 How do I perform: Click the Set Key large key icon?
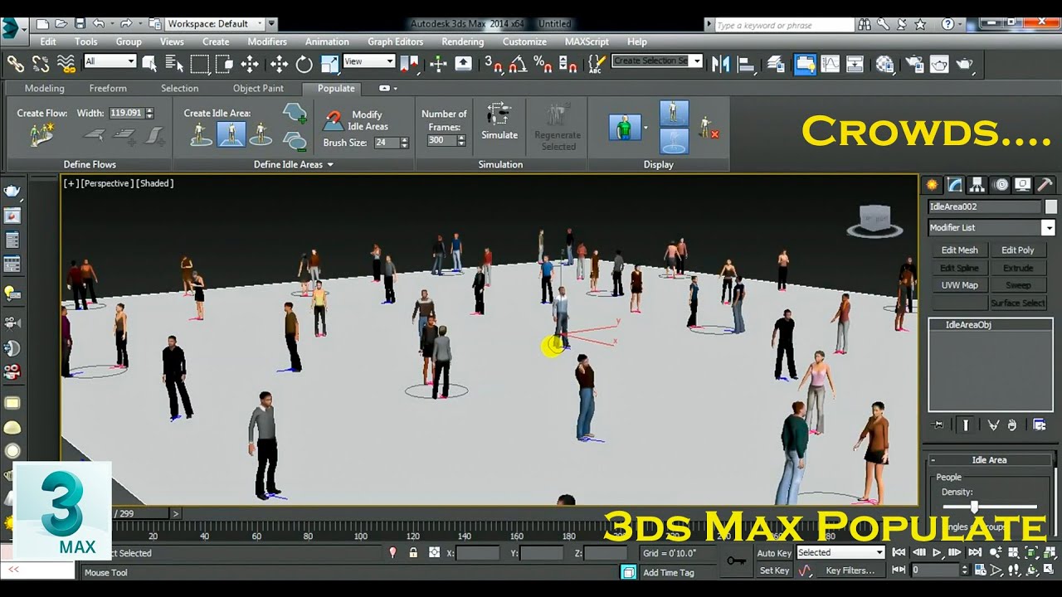[736, 561]
